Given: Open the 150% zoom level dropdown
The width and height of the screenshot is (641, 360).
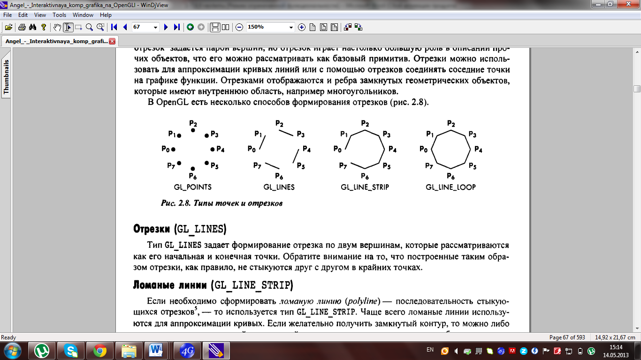Looking at the screenshot, I should click(291, 27).
